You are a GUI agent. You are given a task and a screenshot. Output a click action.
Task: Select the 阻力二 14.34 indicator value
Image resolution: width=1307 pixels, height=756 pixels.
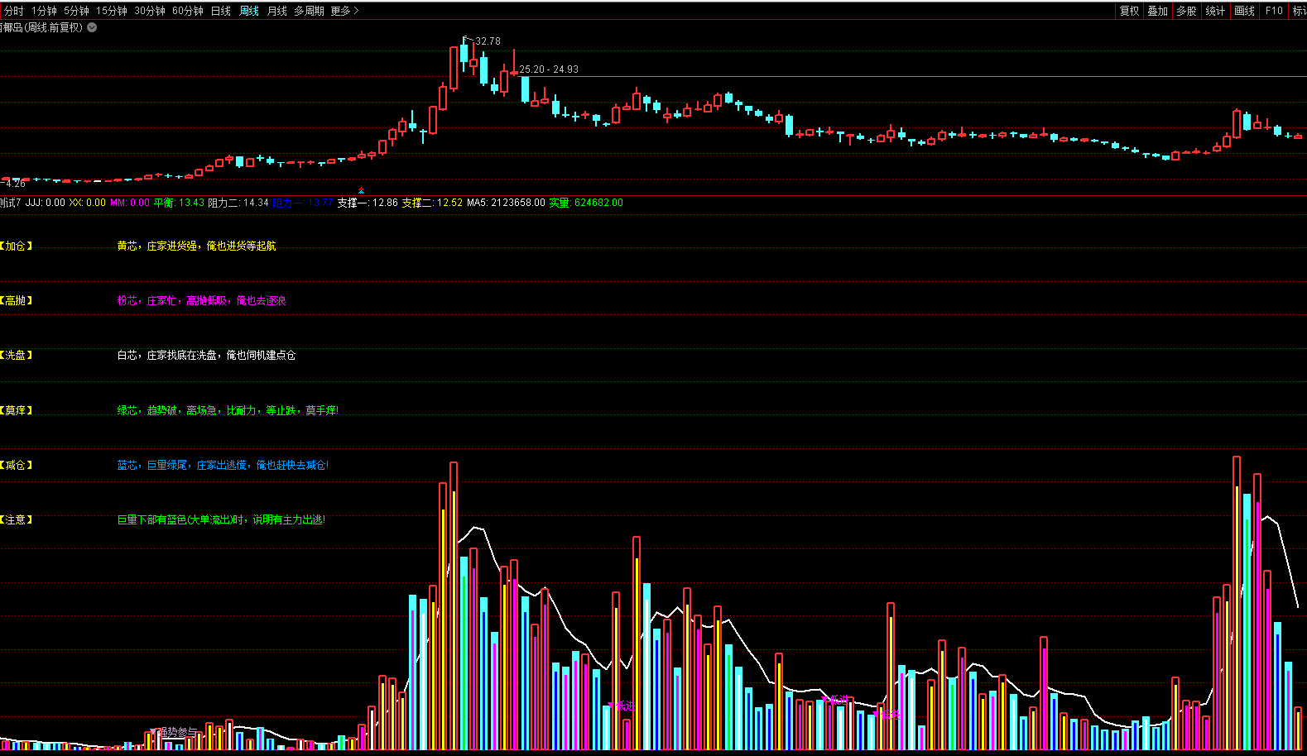tap(238, 203)
